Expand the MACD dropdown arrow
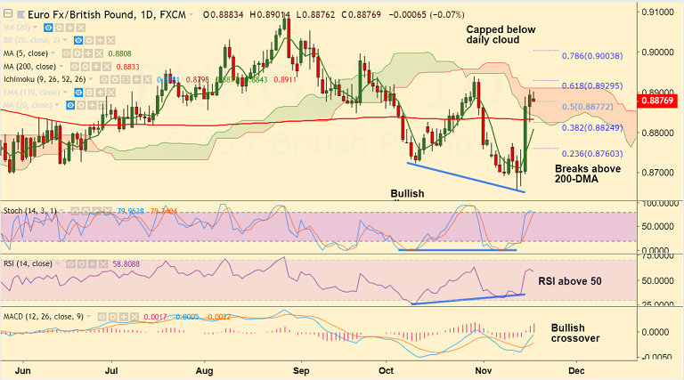 pyautogui.click(x=88, y=316)
